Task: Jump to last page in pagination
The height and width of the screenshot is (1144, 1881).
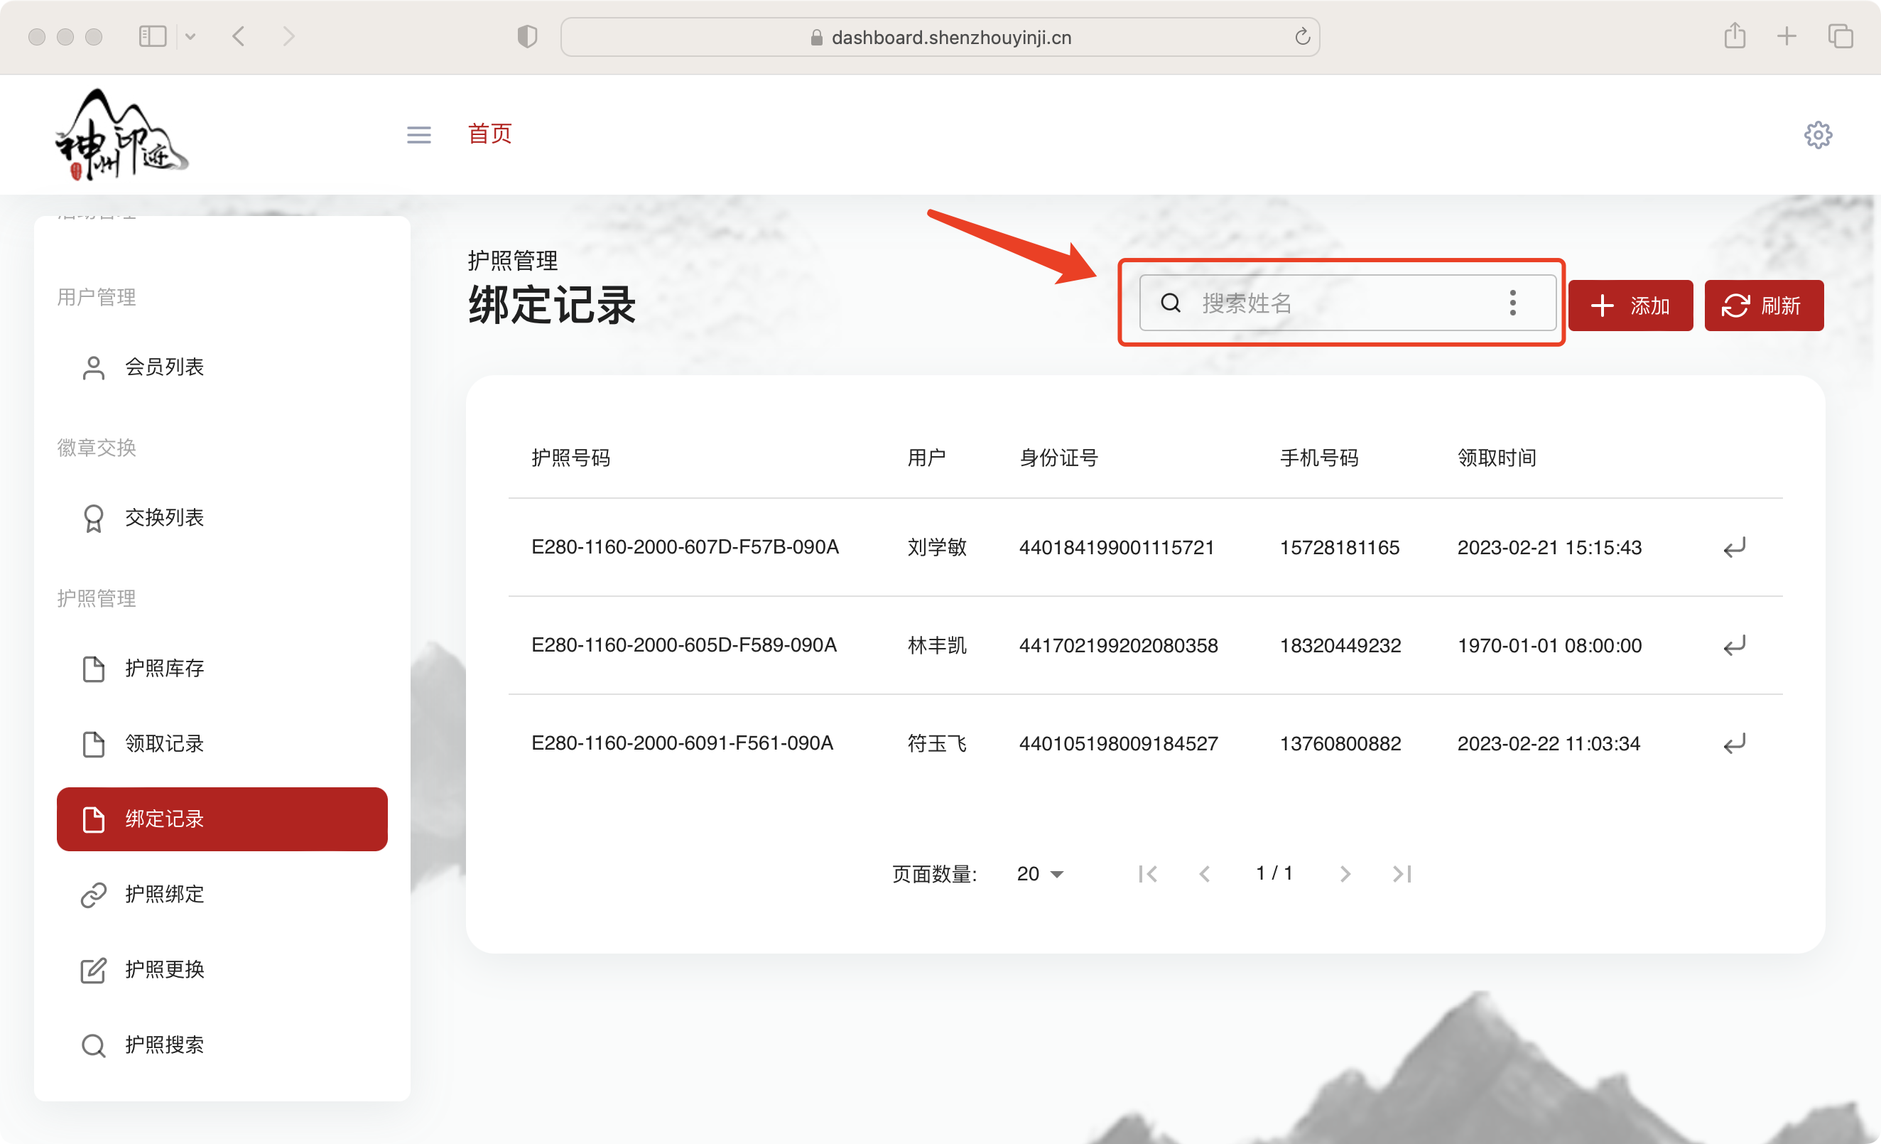Action: [x=1402, y=874]
